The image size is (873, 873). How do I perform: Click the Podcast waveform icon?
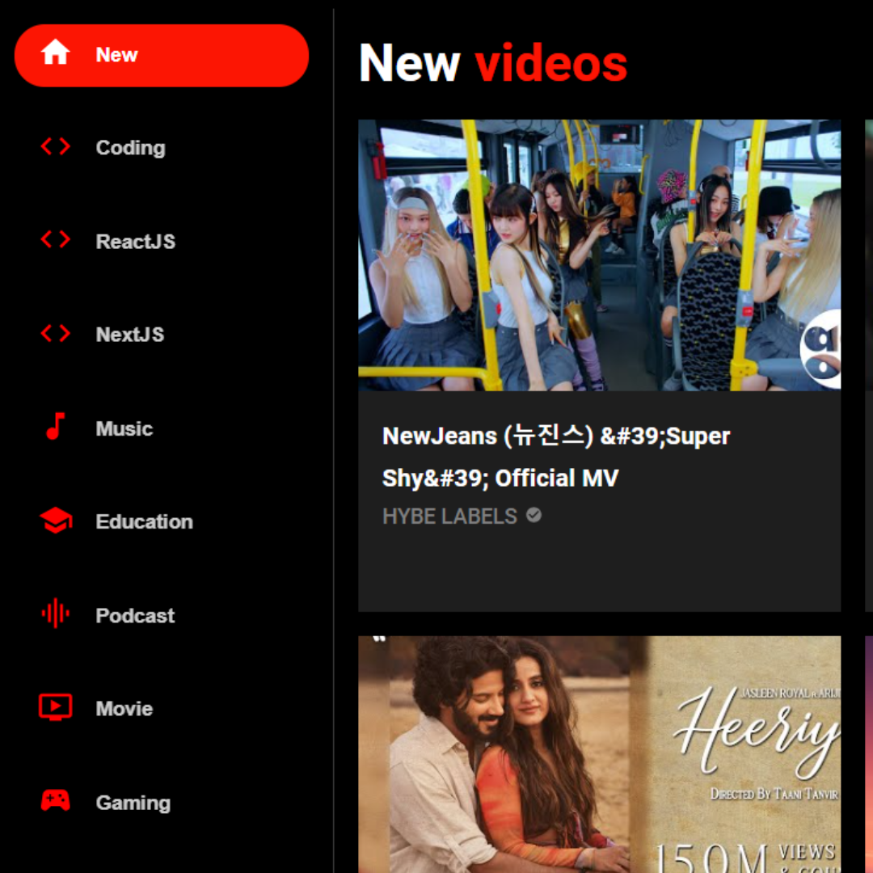(x=55, y=614)
